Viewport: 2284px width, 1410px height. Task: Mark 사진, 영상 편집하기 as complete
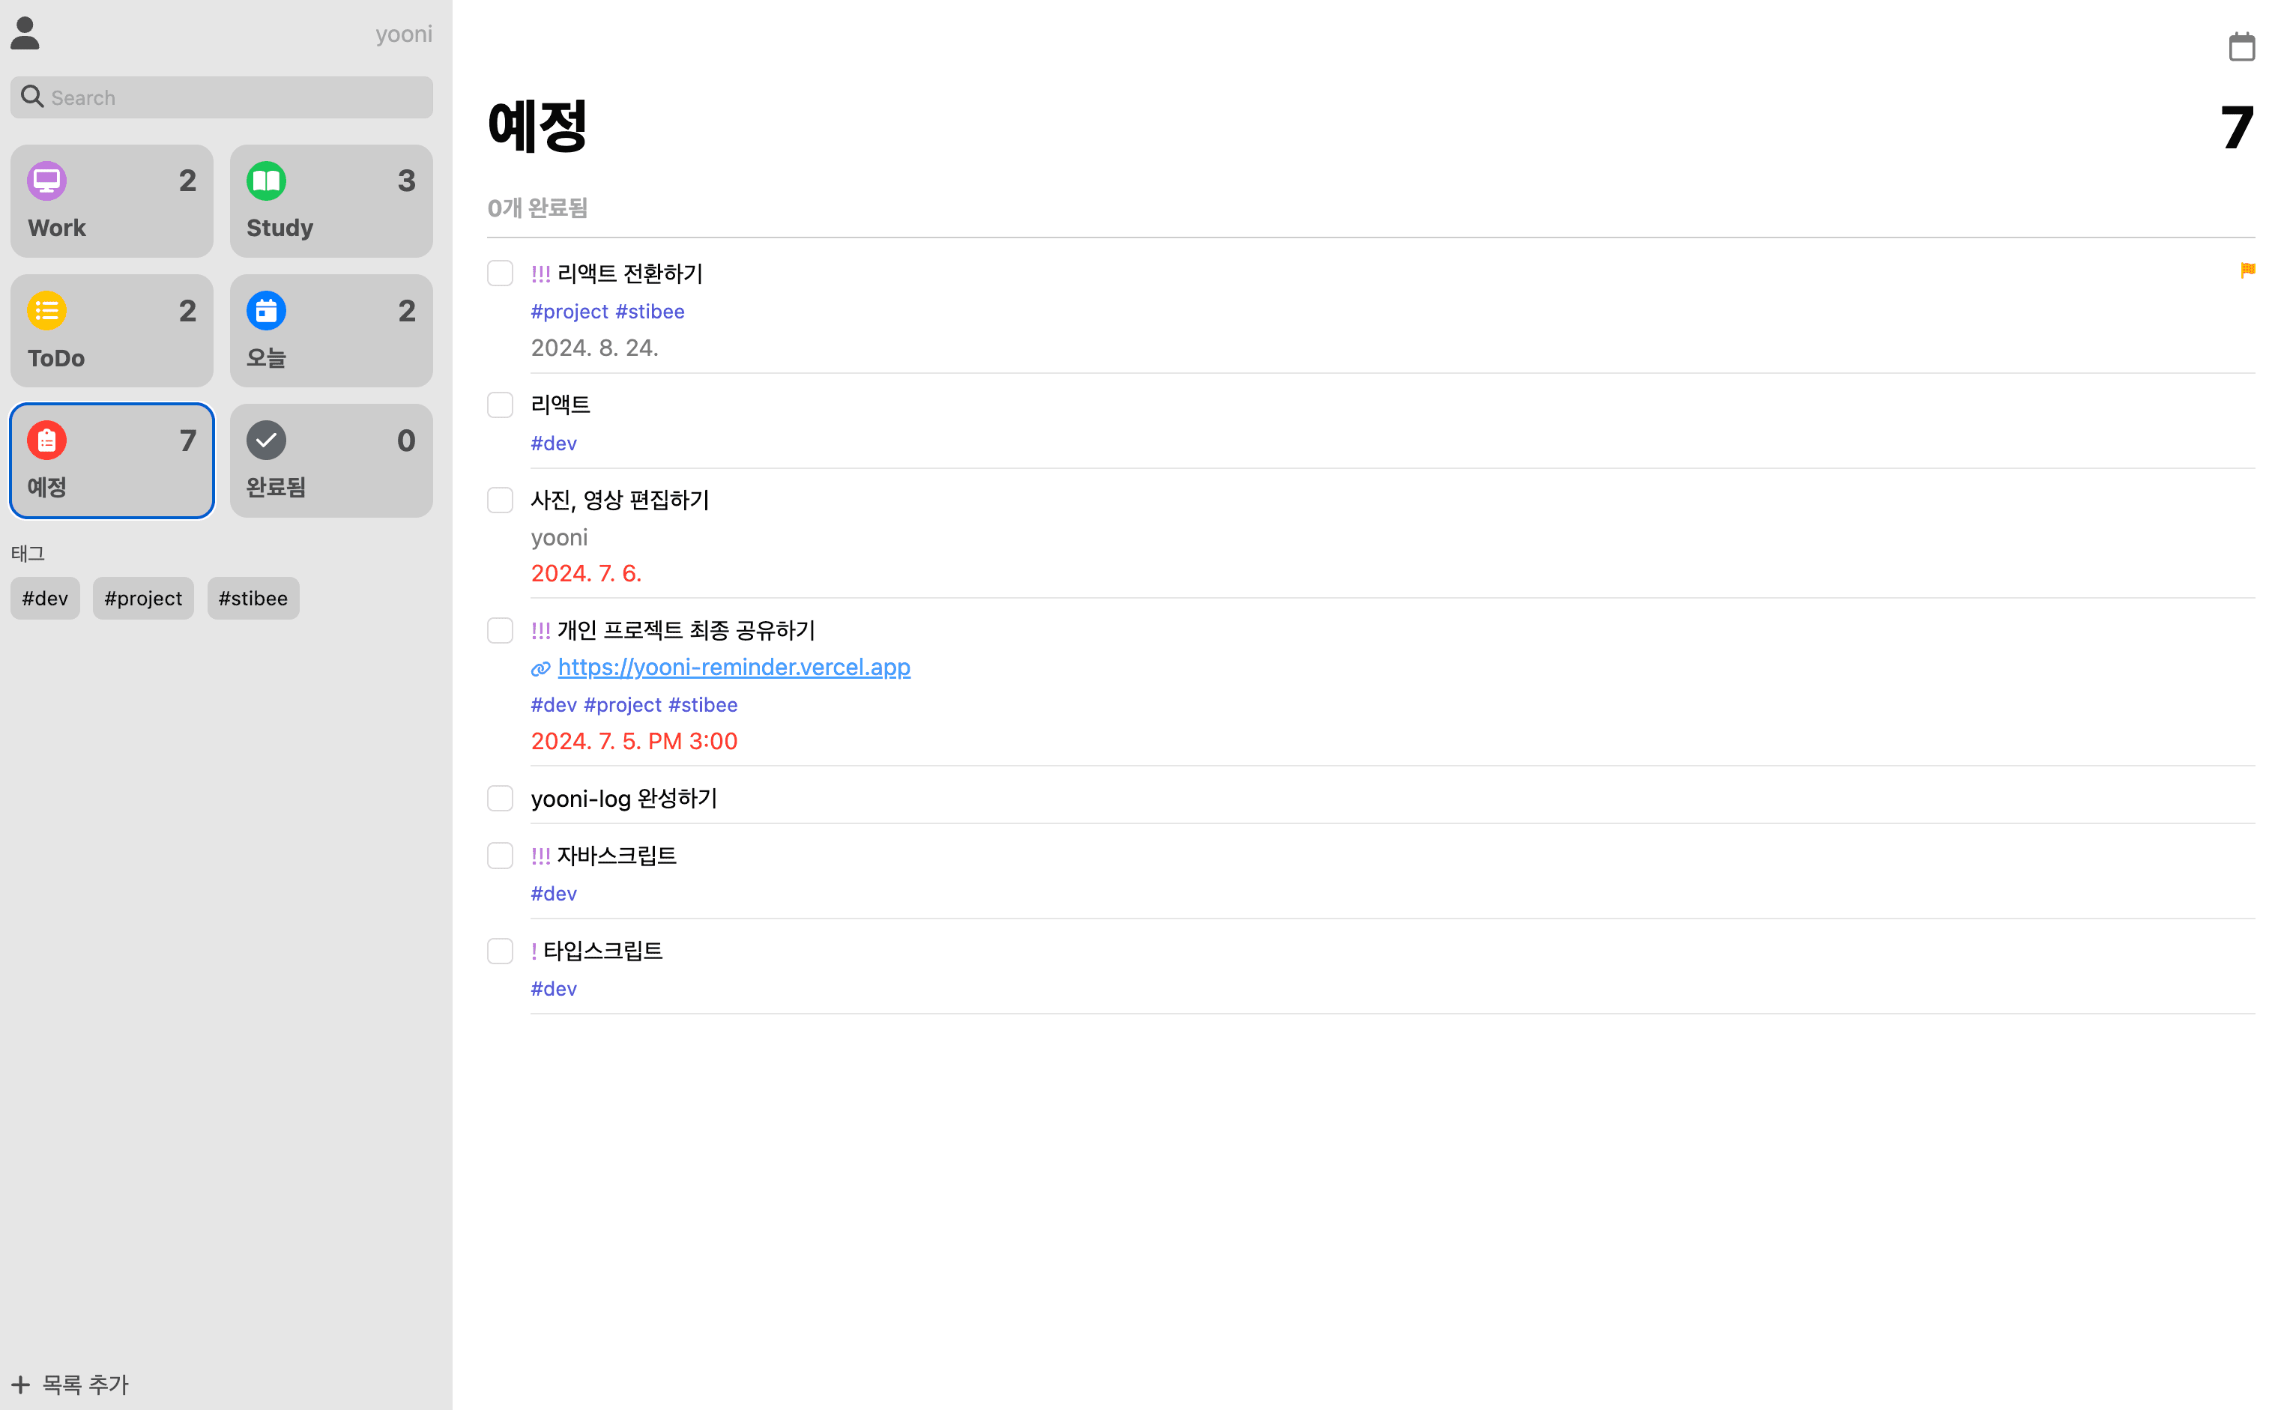500,500
